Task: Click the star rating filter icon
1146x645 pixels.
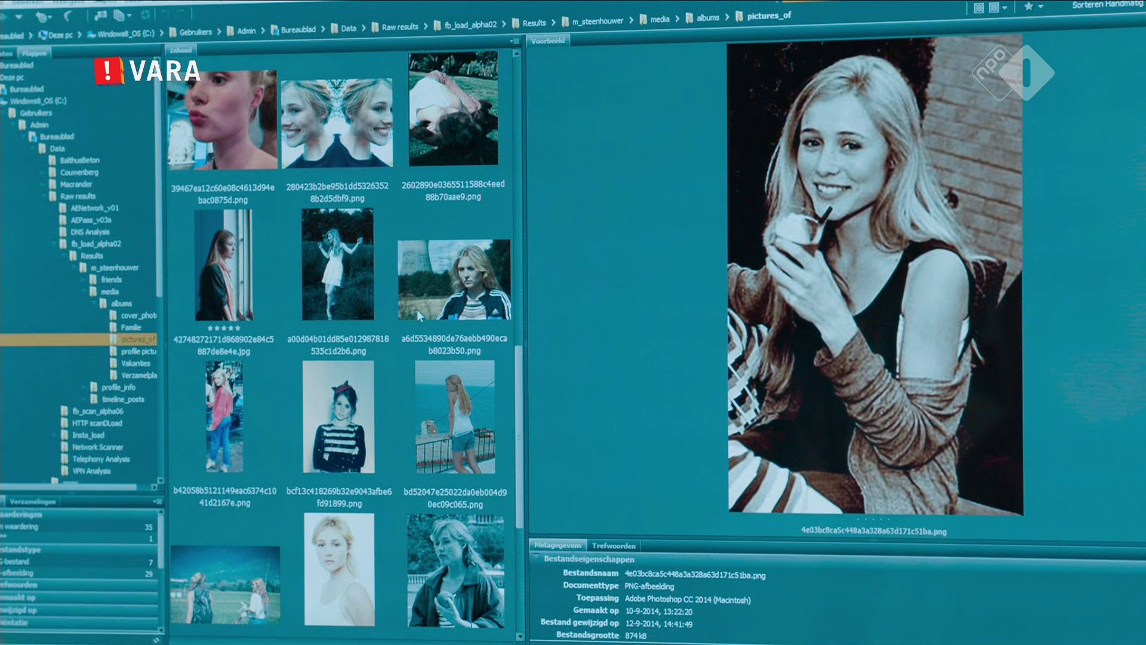Action: click(1028, 7)
